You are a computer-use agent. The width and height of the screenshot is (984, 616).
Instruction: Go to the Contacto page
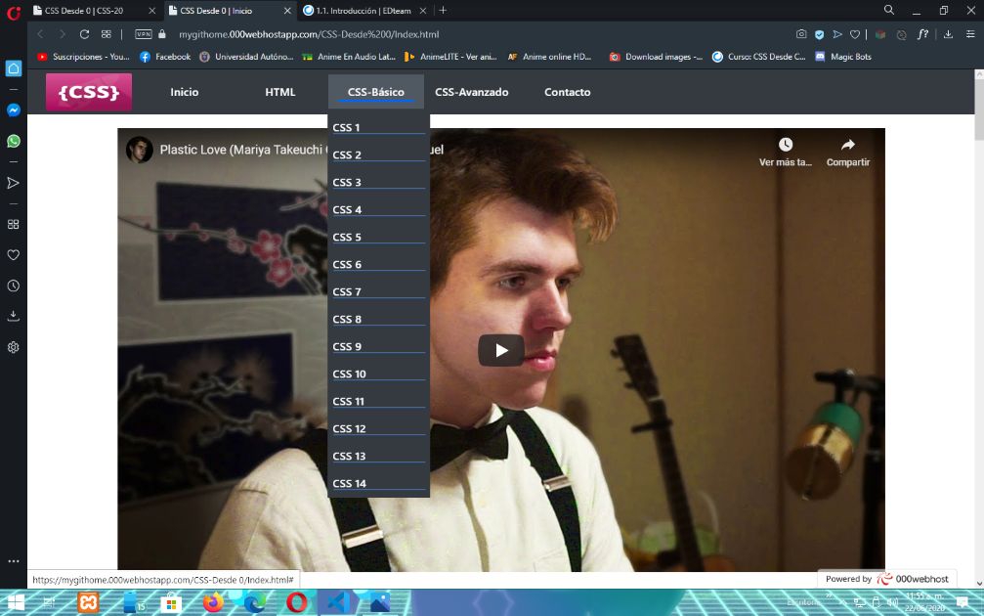click(568, 92)
